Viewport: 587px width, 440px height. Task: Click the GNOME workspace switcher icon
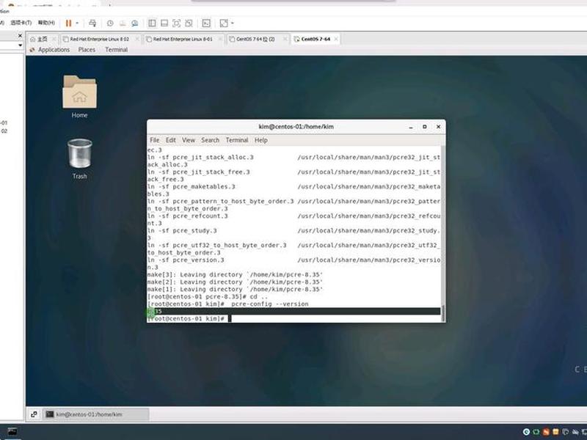point(34,414)
